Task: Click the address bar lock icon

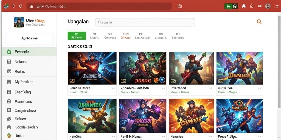Action: [32, 7]
